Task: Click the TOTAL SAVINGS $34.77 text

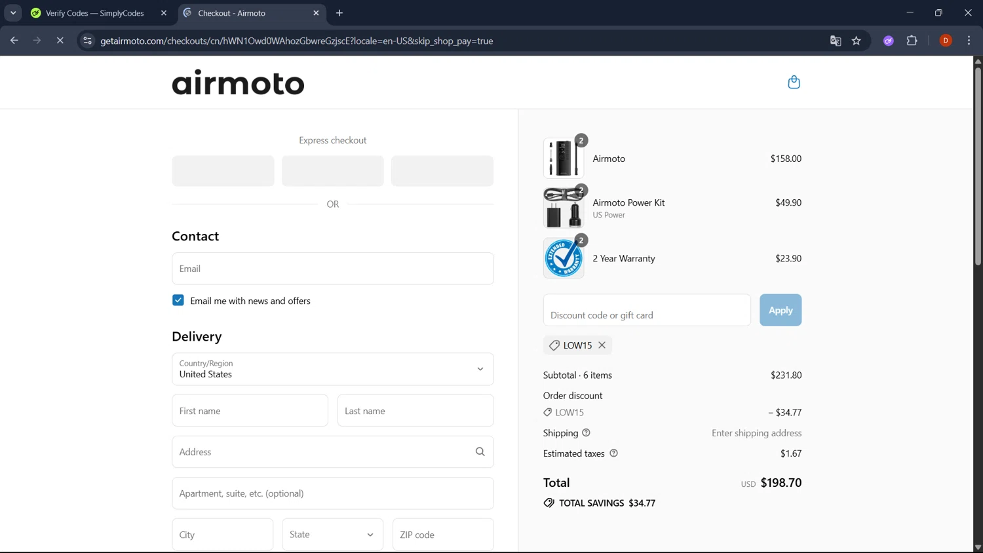Action: click(607, 503)
